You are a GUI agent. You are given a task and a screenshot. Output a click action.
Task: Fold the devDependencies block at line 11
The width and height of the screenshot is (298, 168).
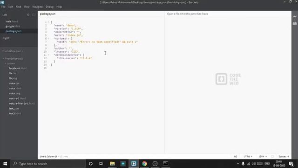coord(48,55)
